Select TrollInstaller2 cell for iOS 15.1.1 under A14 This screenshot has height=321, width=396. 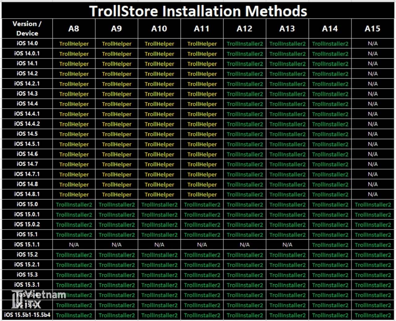pos(330,245)
